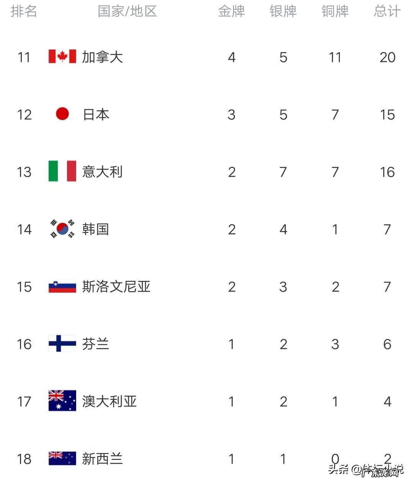413x484 pixels.
Task: Click the Canada flag icon
Action: click(x=62, y=57)
